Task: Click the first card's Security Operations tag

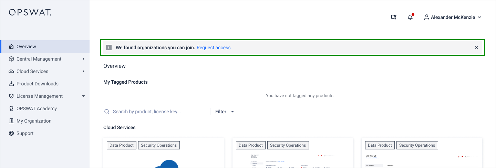Action: coord(159,145)
